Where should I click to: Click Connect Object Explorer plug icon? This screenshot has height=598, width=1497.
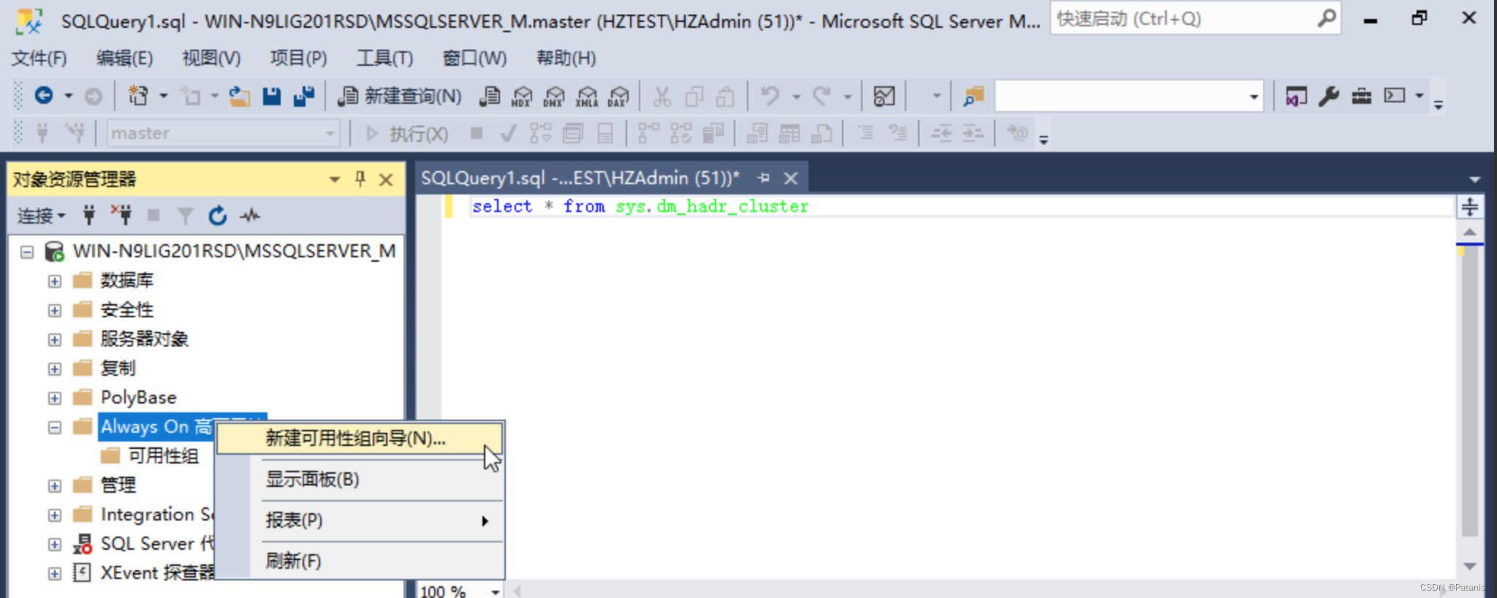89,215
